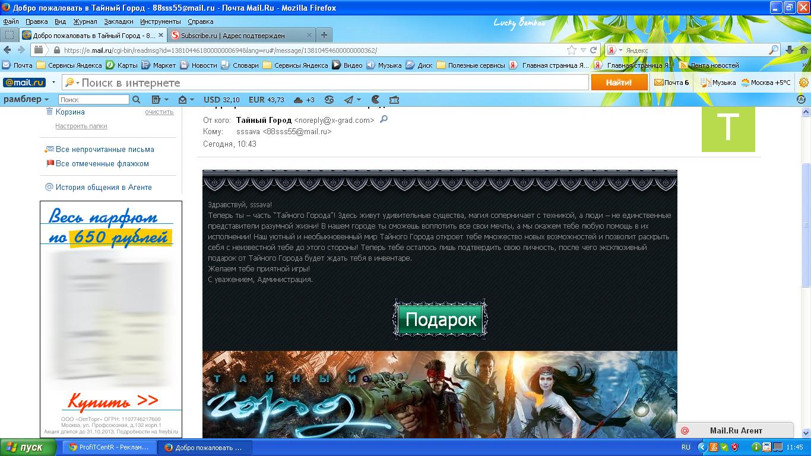Open Все непрочитанные письма

[x=104, y=150]
